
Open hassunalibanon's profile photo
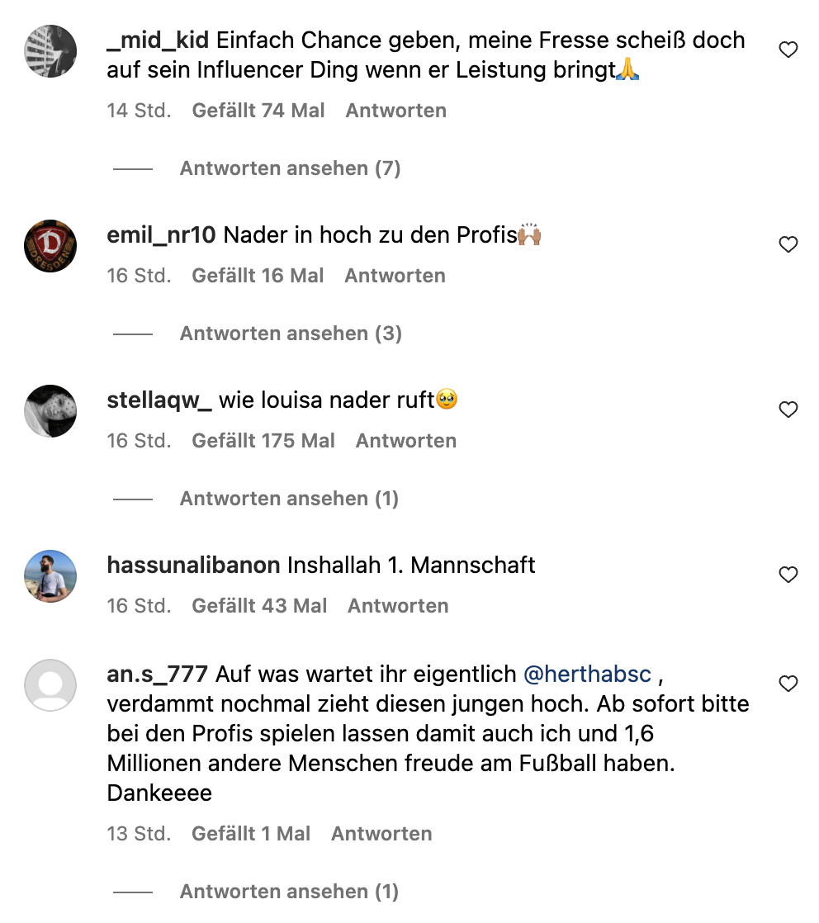(x=50, y=575)
